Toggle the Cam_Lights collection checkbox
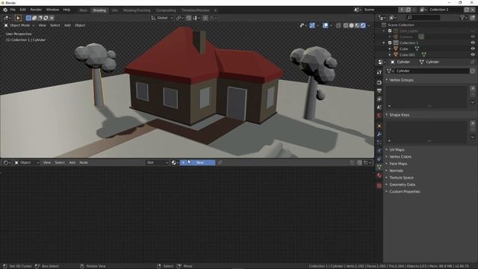 pyautogui.click(x=390, y=31)
